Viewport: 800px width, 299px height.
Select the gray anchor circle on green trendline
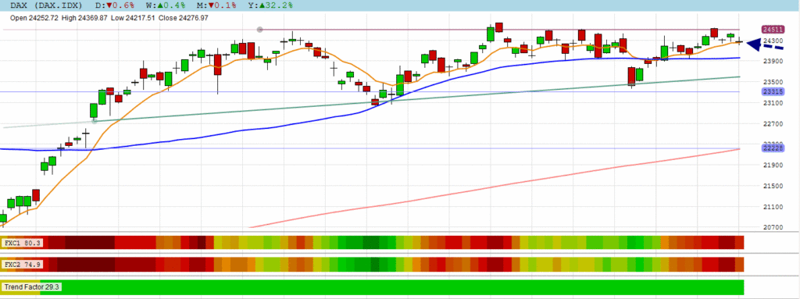click(95, 121)
